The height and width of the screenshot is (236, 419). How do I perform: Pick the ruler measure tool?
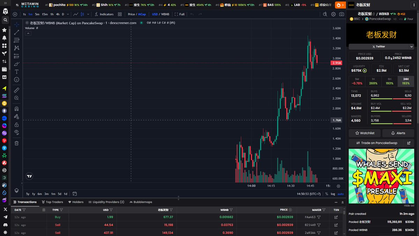pyautogui.click(x=16, y=90)
